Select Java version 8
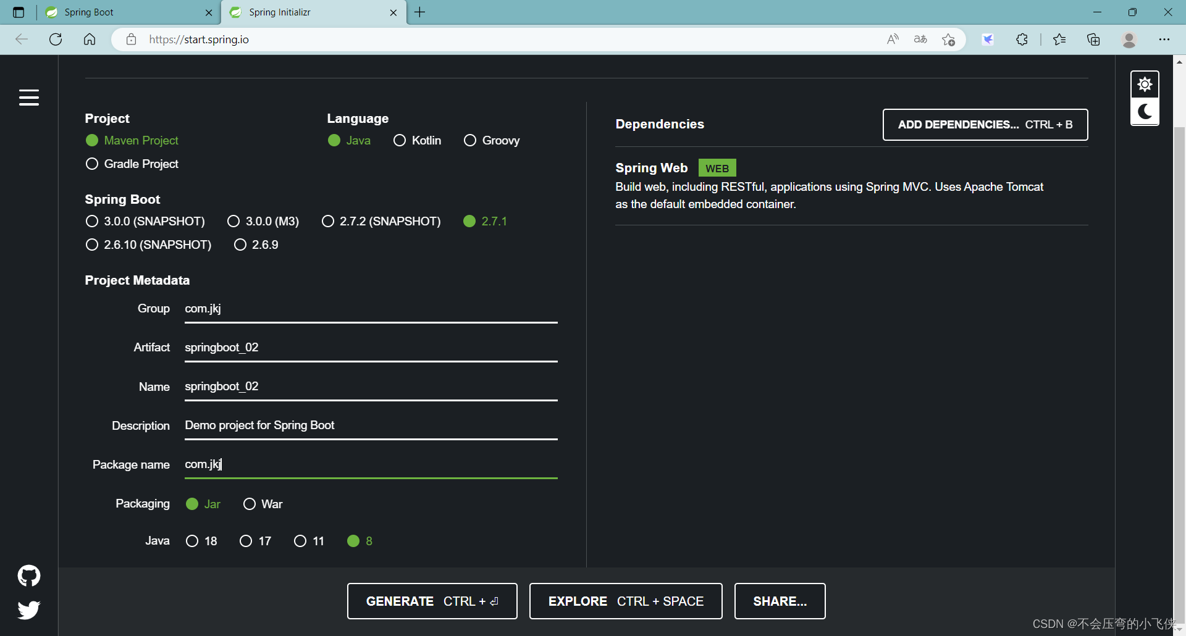Screen dimensions: 1186x636 360,542
